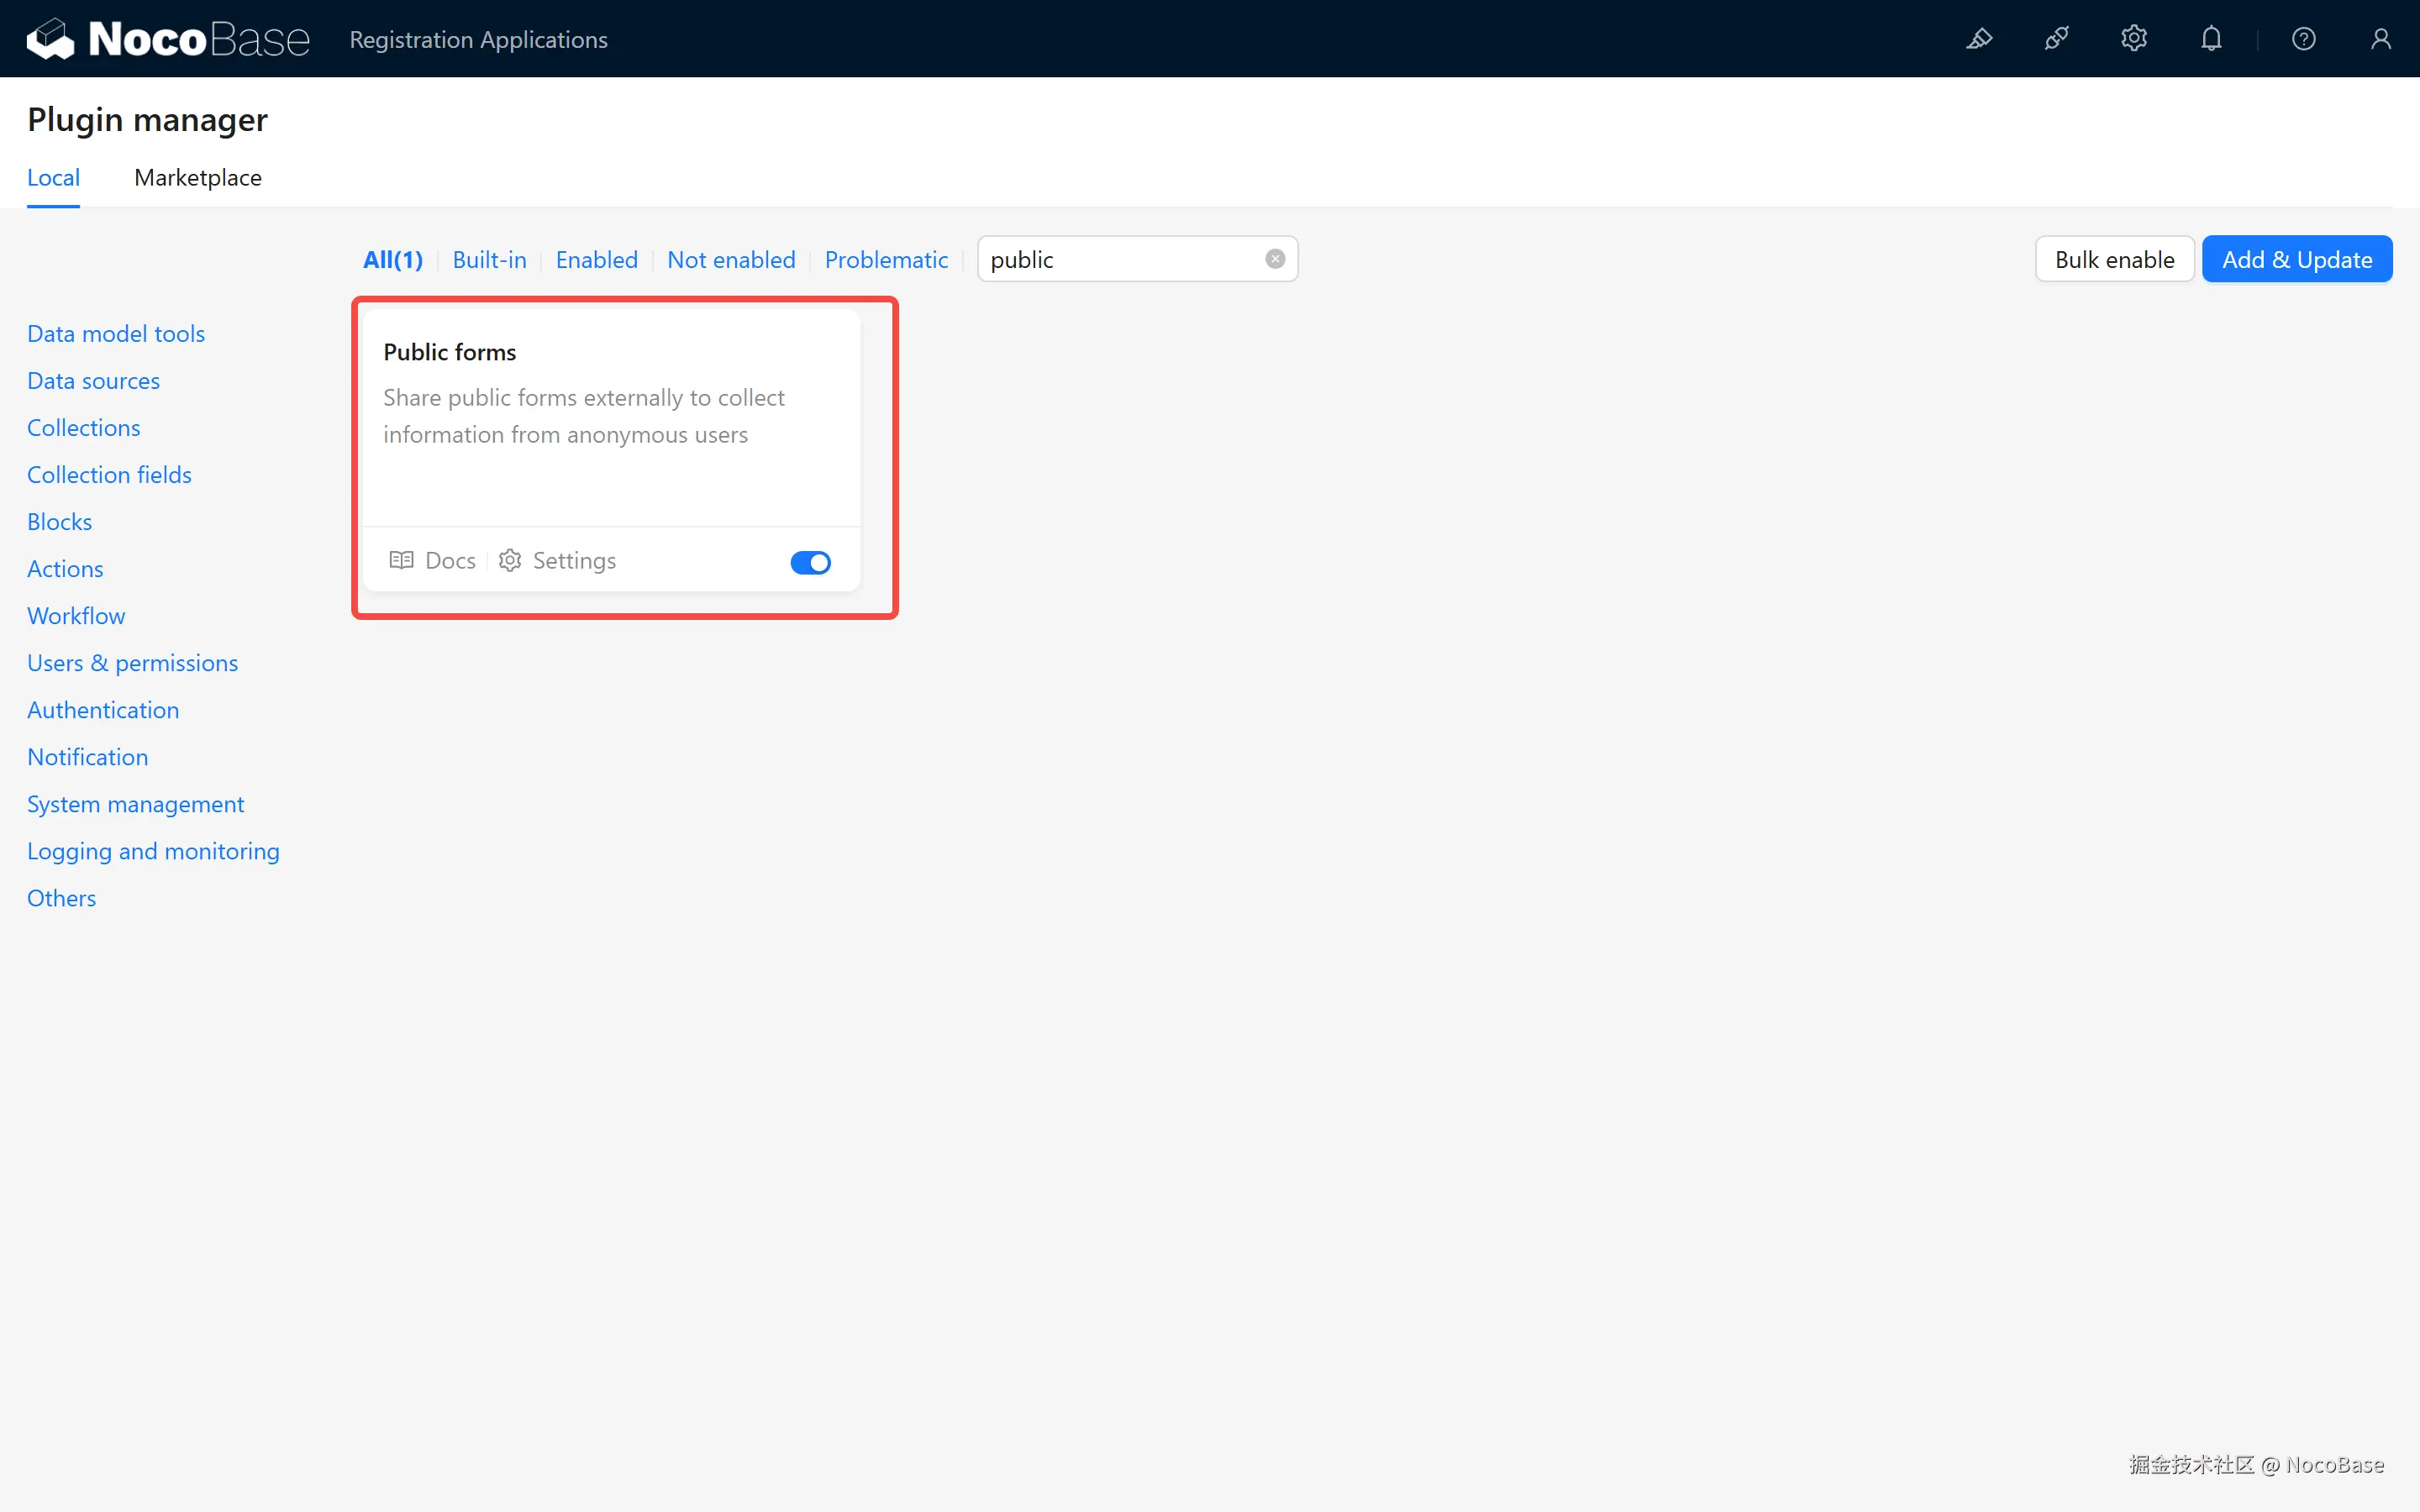Screen dimensions: 2420x1512
Task: Select the Local tab
Action: click(53, 178)
